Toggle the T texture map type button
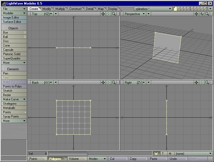This screenshot has width=214, height=162. click(x=163, y=154)
